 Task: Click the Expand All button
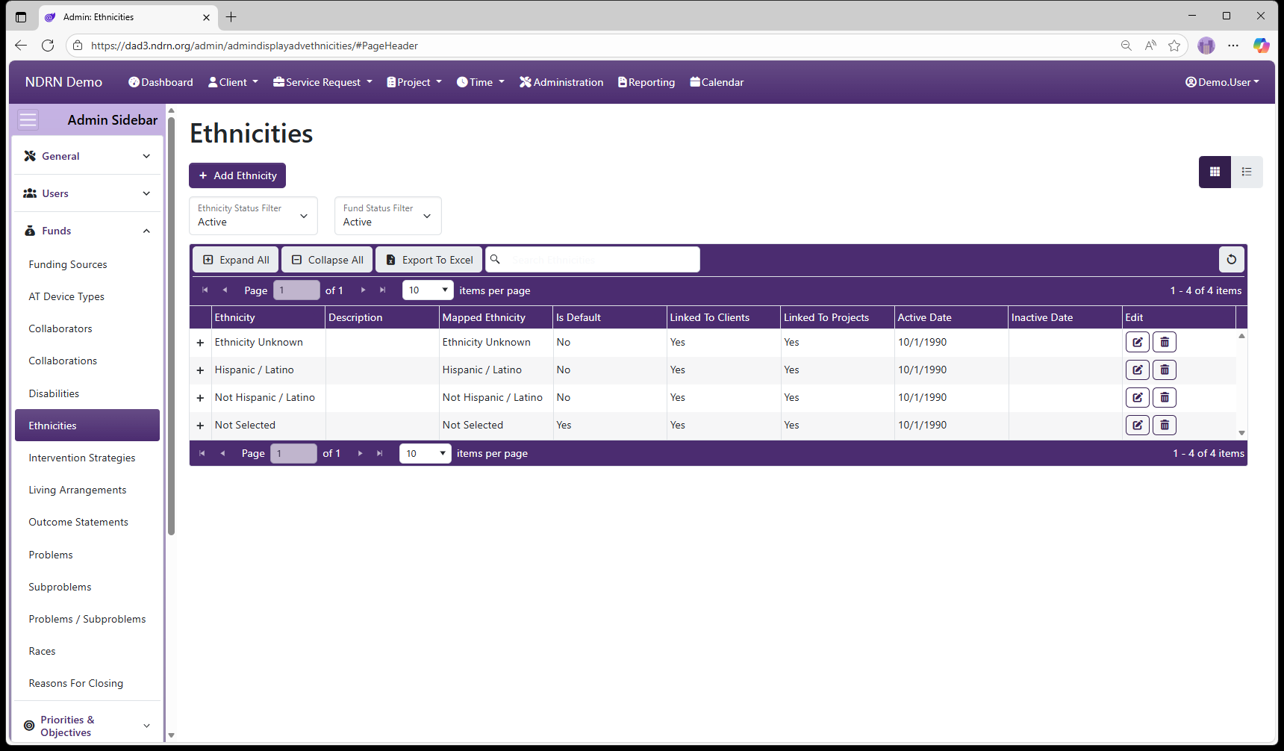[x=236, y=260]
